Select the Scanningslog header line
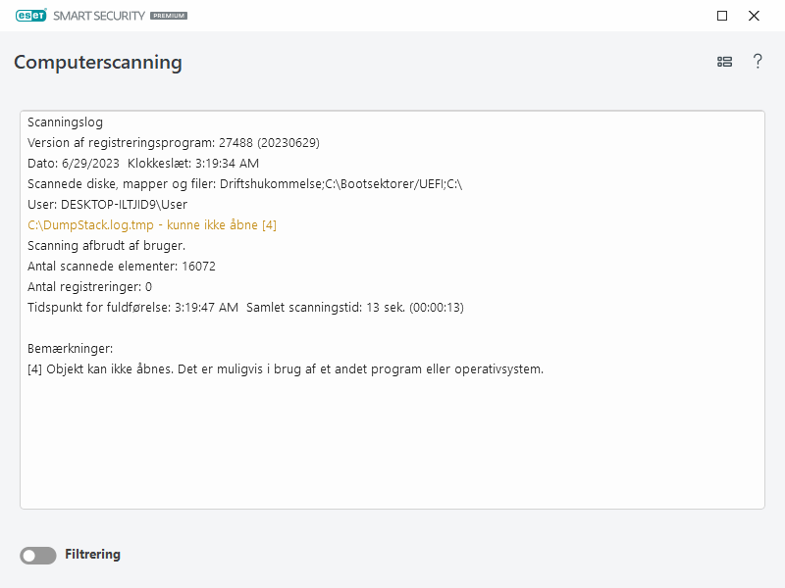 click(65, 122)
